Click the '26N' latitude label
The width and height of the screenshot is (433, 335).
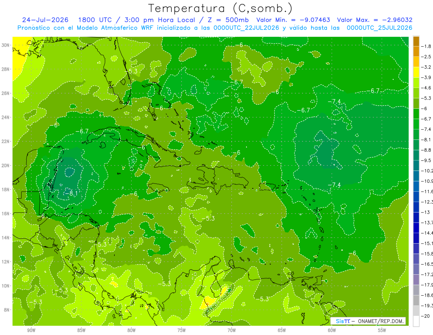click(6, 93)
